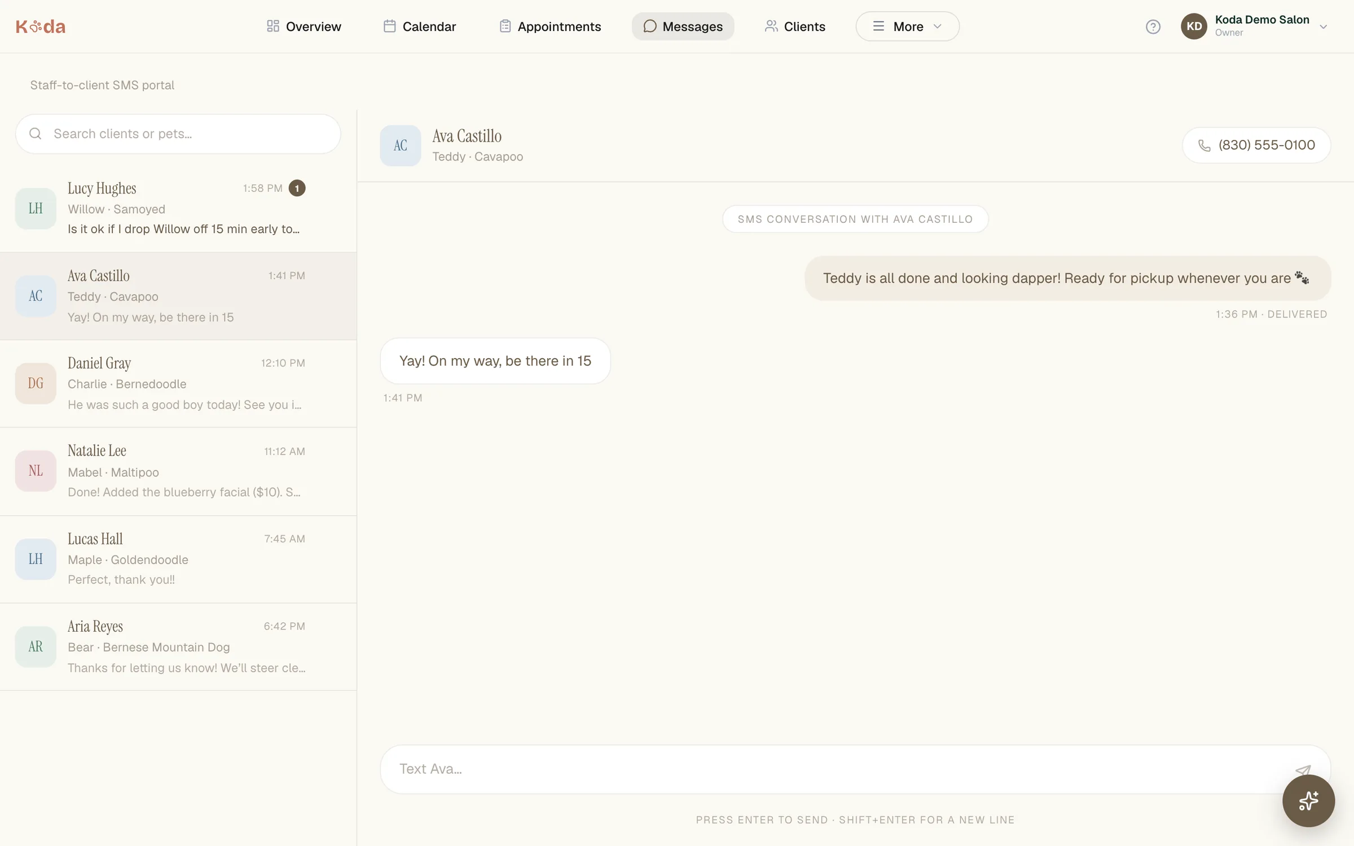Click the Koda Demo Salon name
Viewport: 1354px width, 846px height.
click(x=1262, y=20)
